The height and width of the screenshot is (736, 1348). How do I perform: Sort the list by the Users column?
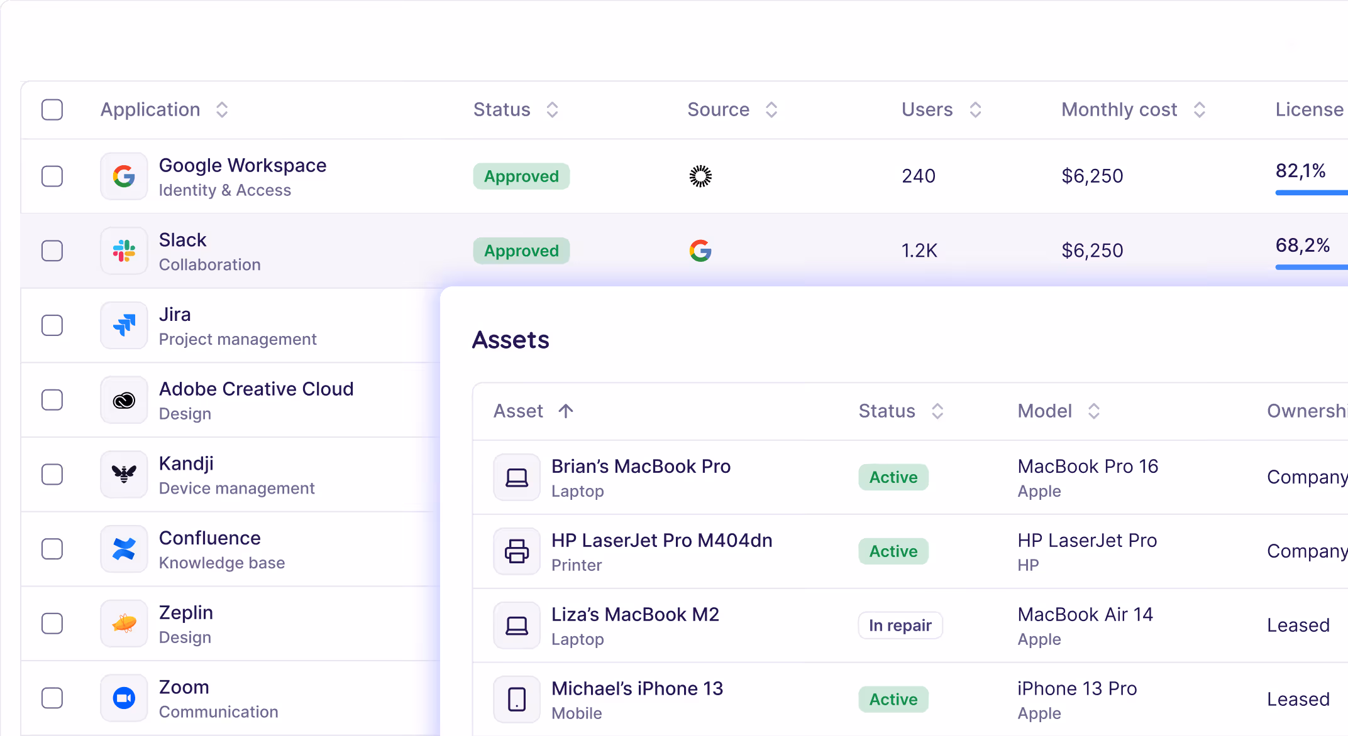(975, 110)
